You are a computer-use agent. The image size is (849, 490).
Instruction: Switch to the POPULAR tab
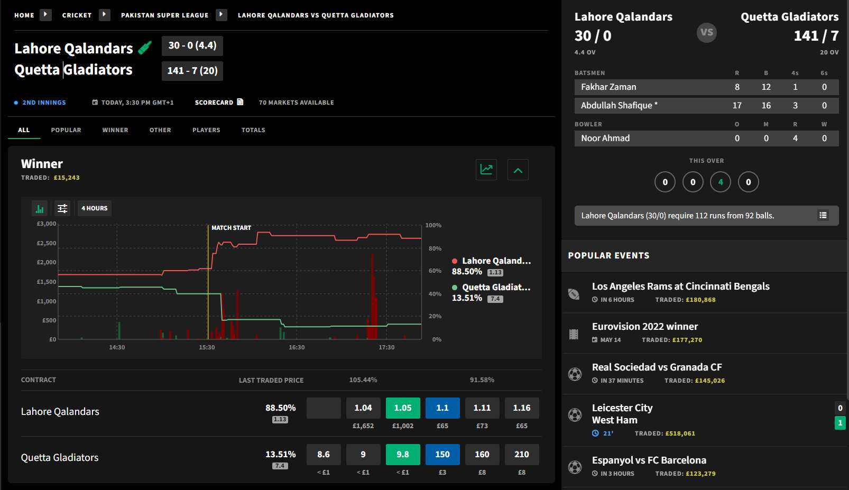tap(66, 130)
